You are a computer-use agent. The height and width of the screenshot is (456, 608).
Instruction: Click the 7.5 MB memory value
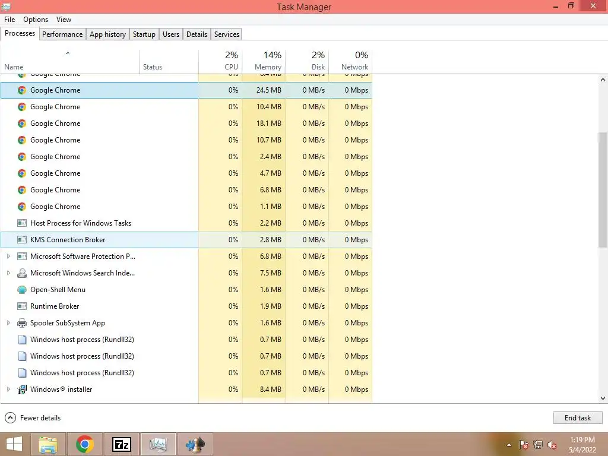click(270, 273)
